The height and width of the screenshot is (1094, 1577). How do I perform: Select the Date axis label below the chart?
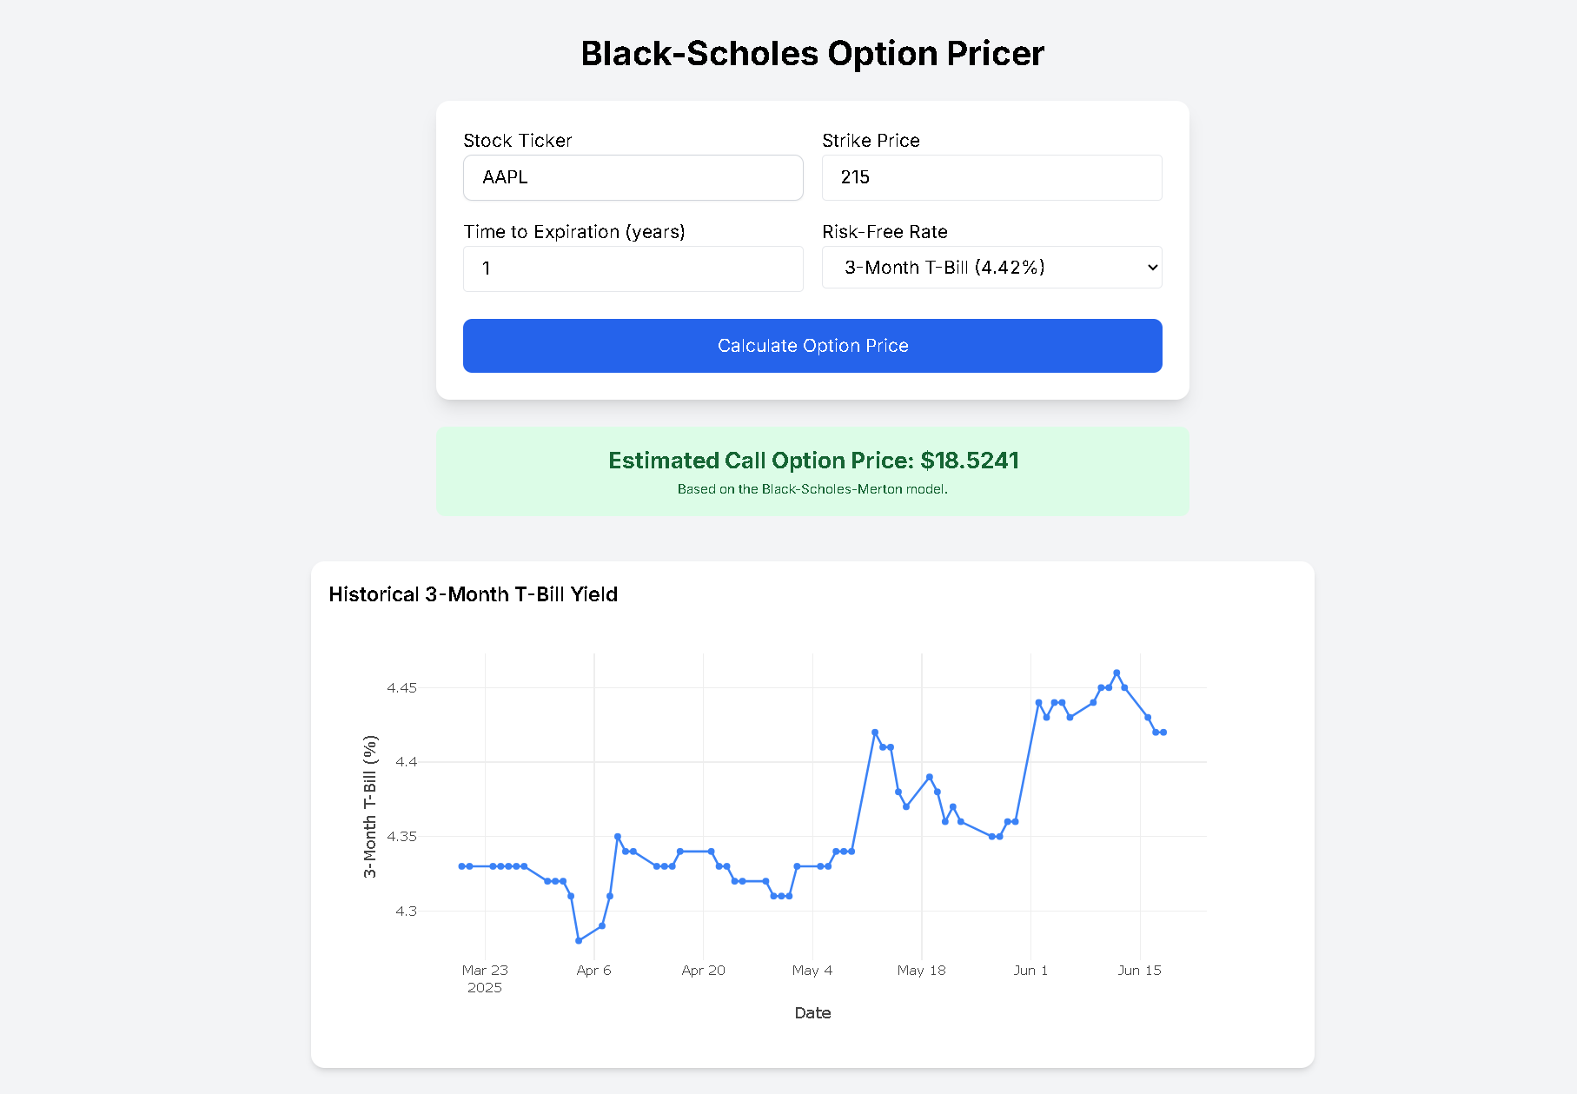click(x=812, y=1012)
